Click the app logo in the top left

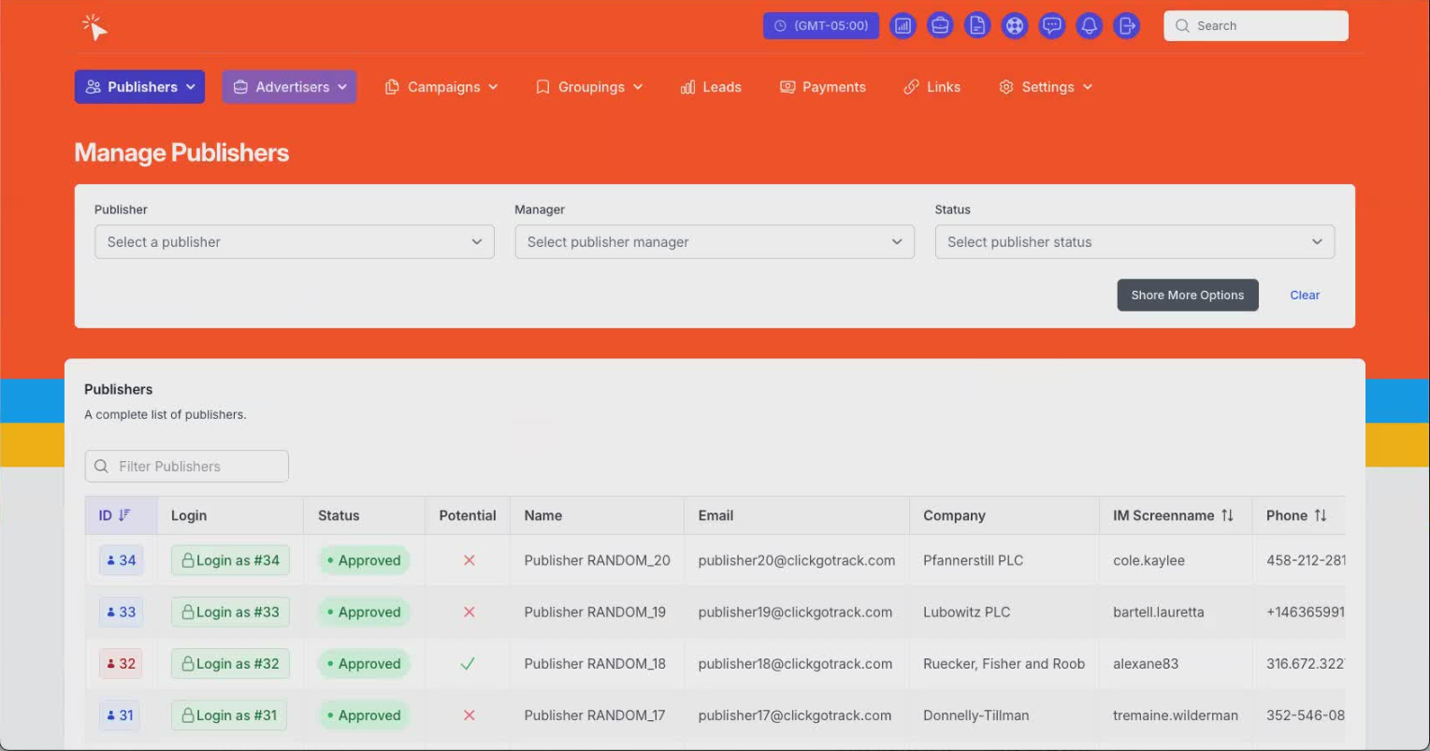click(x=94, y=27)
